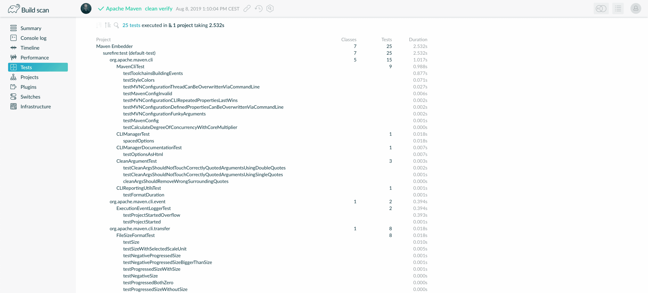Expand all test rows icon

click(108, 25)
